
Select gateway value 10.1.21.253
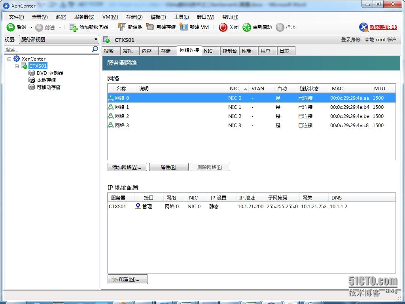314,206
